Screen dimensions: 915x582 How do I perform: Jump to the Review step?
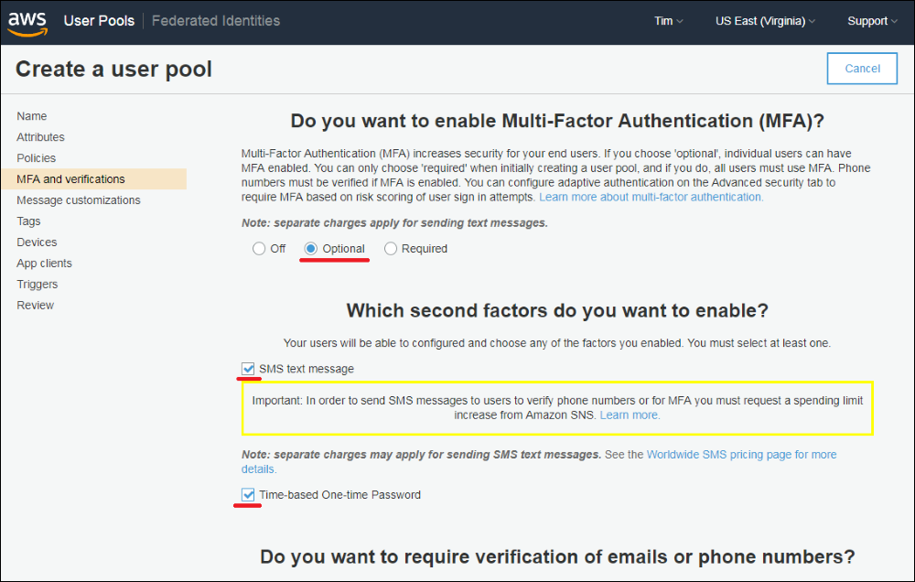35,305
